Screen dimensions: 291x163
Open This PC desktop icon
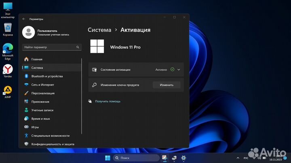(x=8, y=10)
